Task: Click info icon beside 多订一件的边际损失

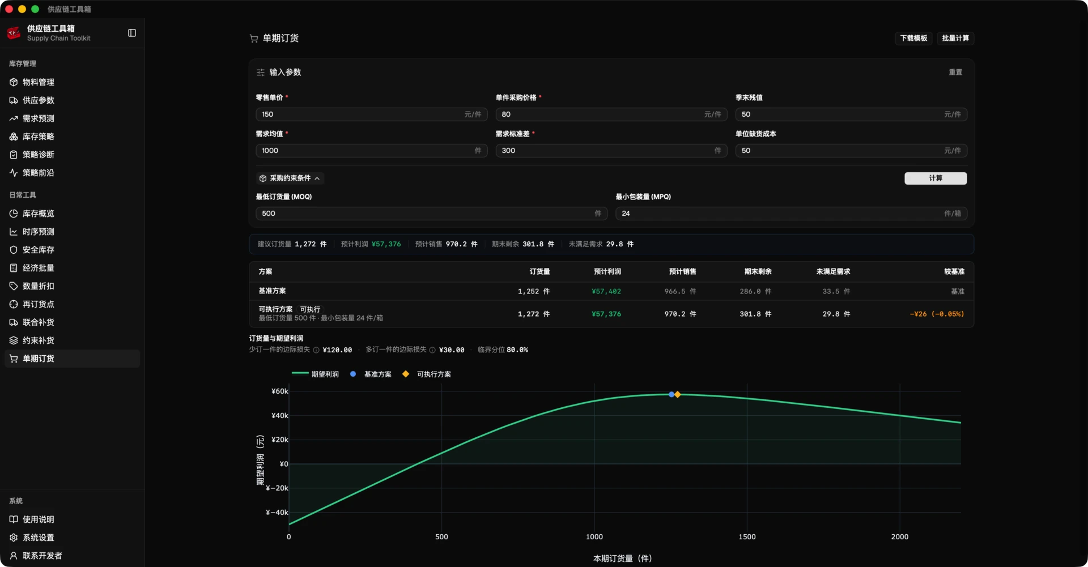Action: (432, 350)
